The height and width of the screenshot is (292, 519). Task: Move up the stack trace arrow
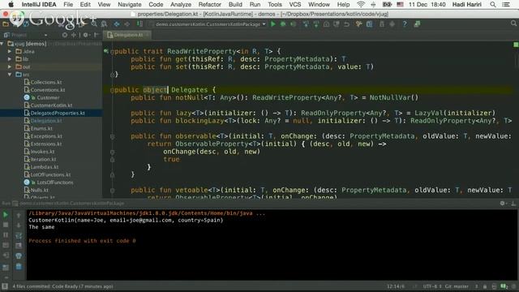(19, 215)
